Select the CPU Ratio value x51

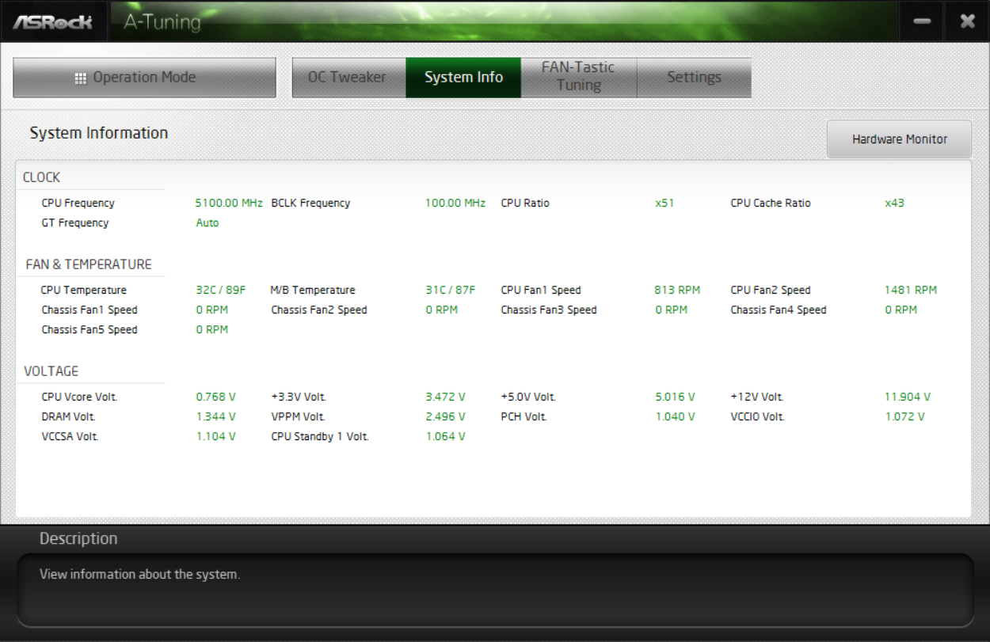(x=664, y=203)
